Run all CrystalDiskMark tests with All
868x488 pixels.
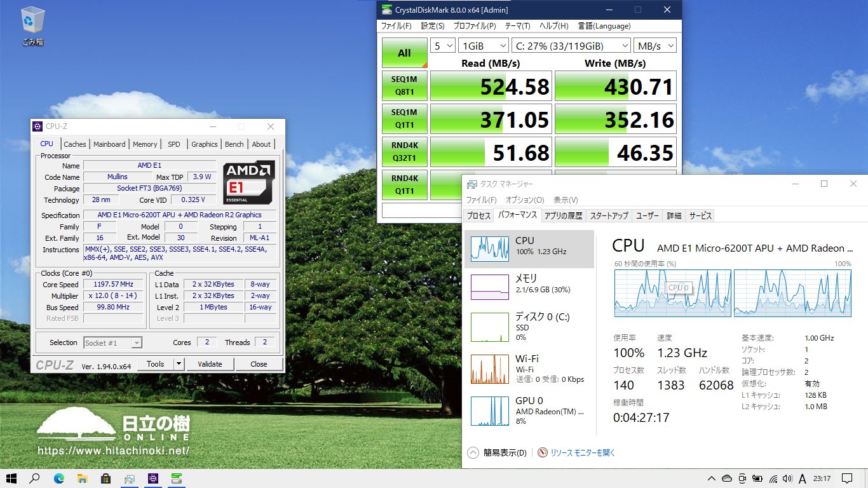(x=405, y=53)
